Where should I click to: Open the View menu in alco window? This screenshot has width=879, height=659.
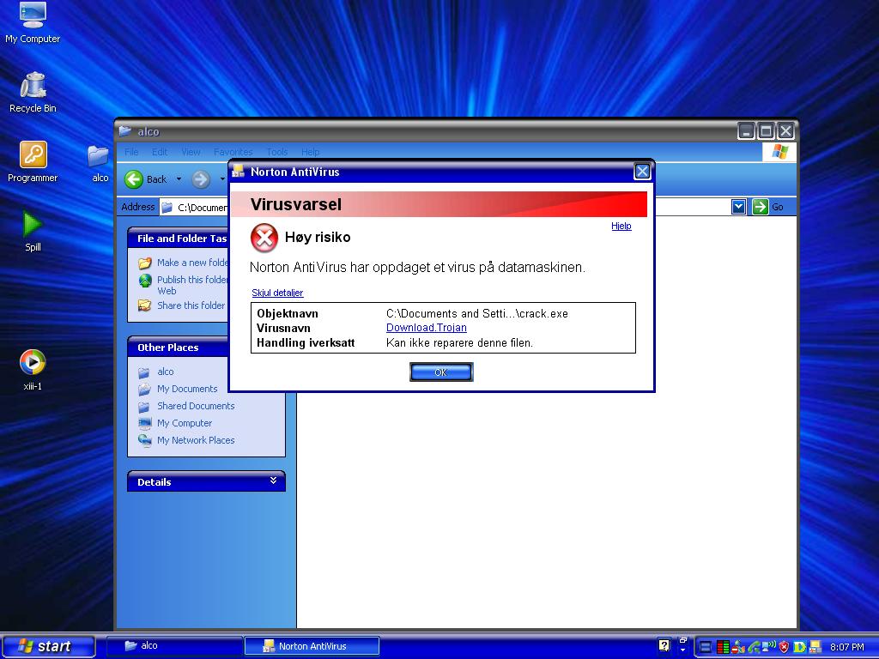tap(191, 152)
